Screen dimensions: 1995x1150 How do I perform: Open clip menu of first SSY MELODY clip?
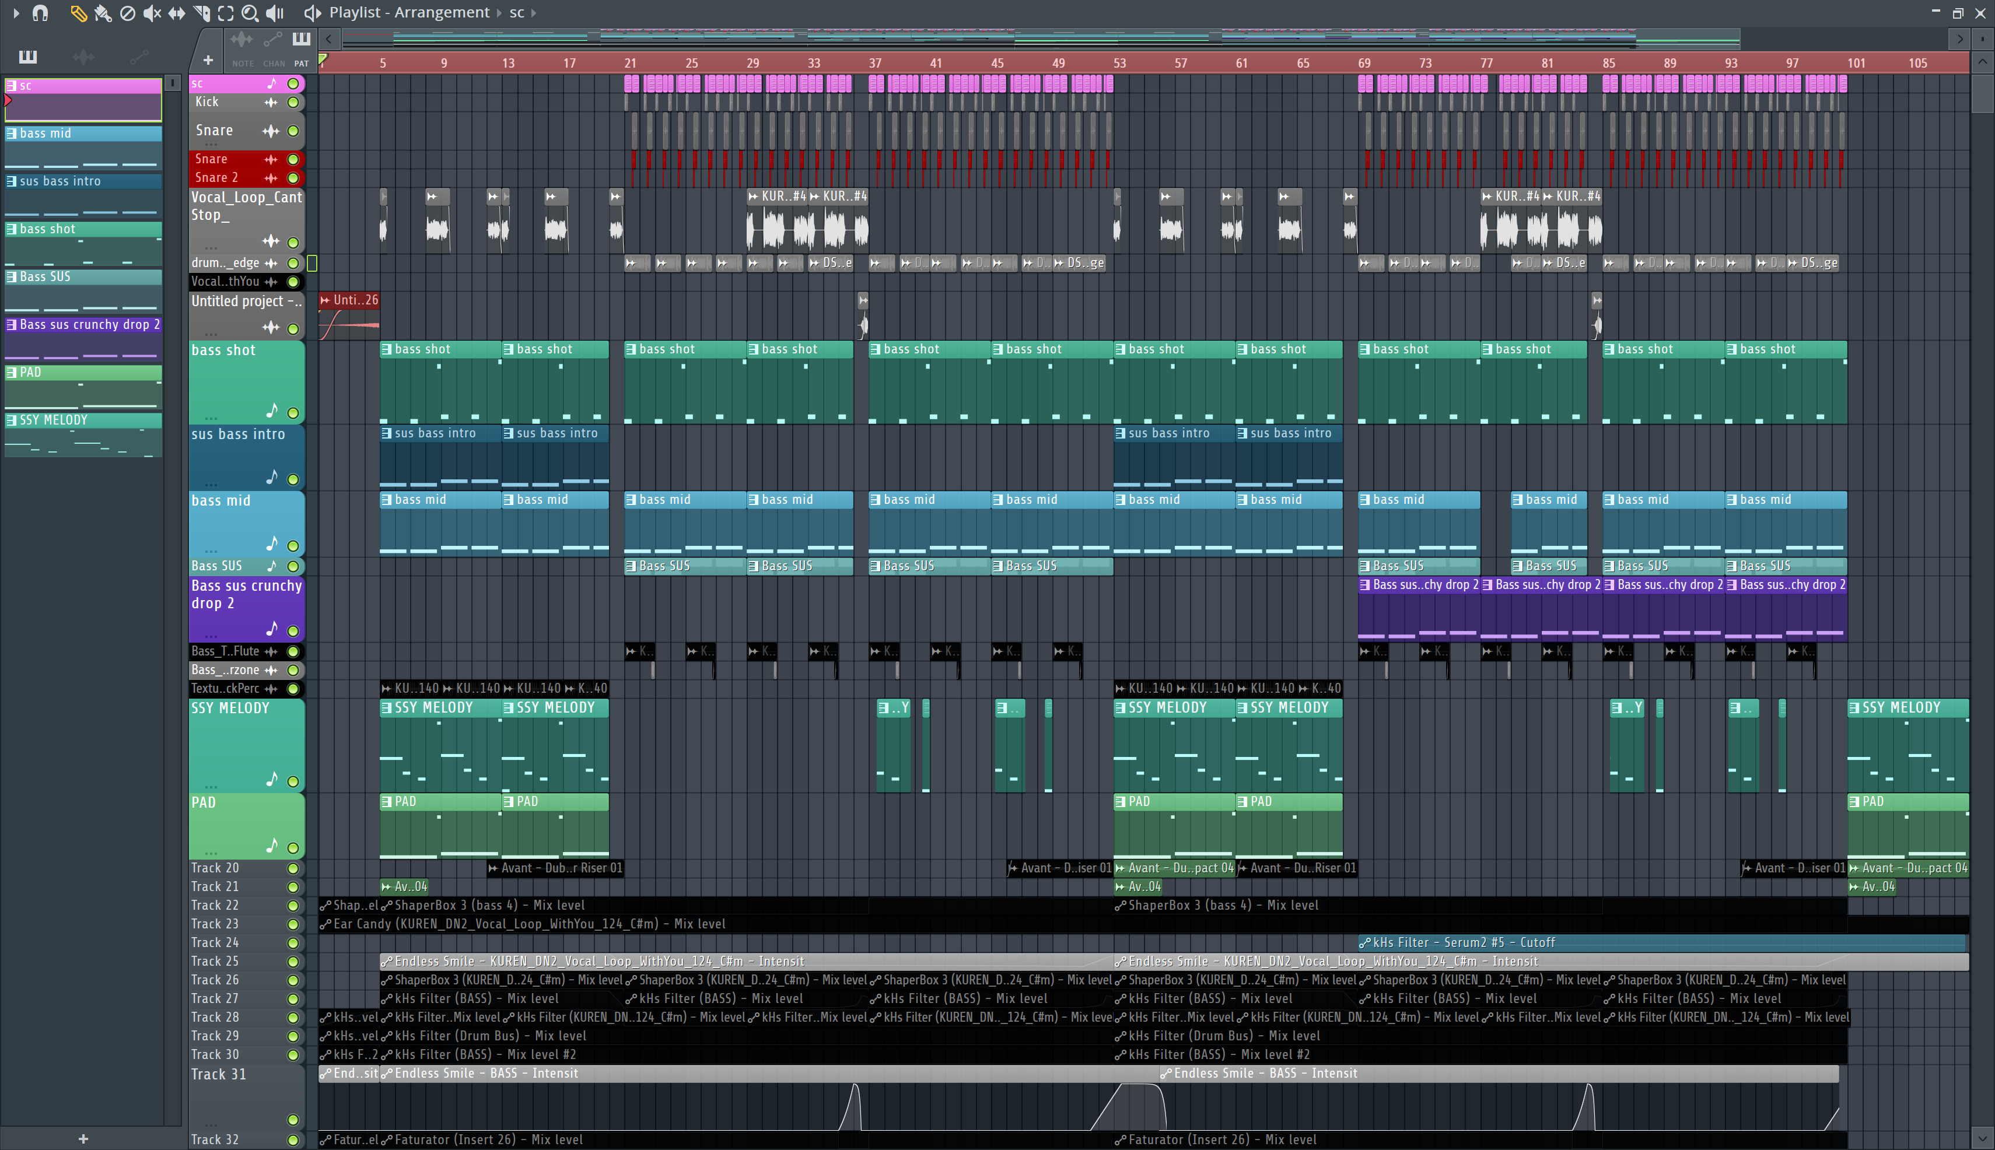[x=386, y=708]
